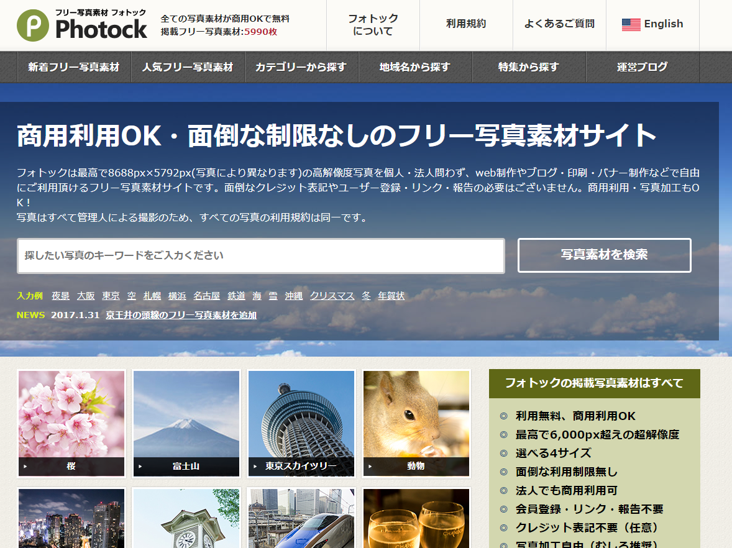Viewport: 732px width, 548px height.
Task: Click the 雪 example keyword
Action: click(273, 296)
